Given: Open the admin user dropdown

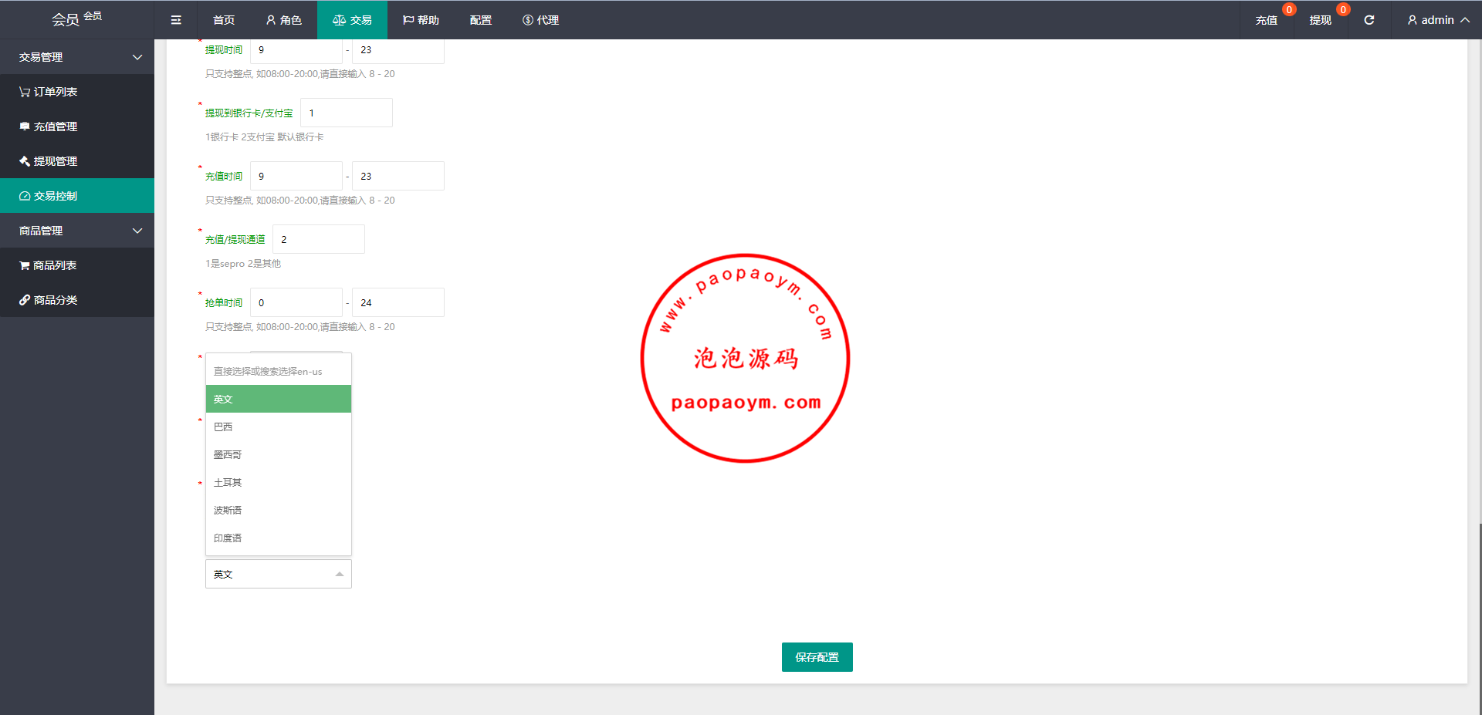Looking at the screenshot, I should pos(1437,20).
